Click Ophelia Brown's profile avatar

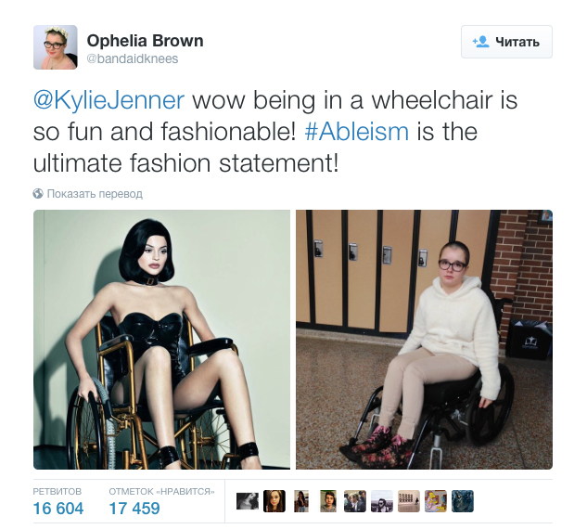click(56, 47)
